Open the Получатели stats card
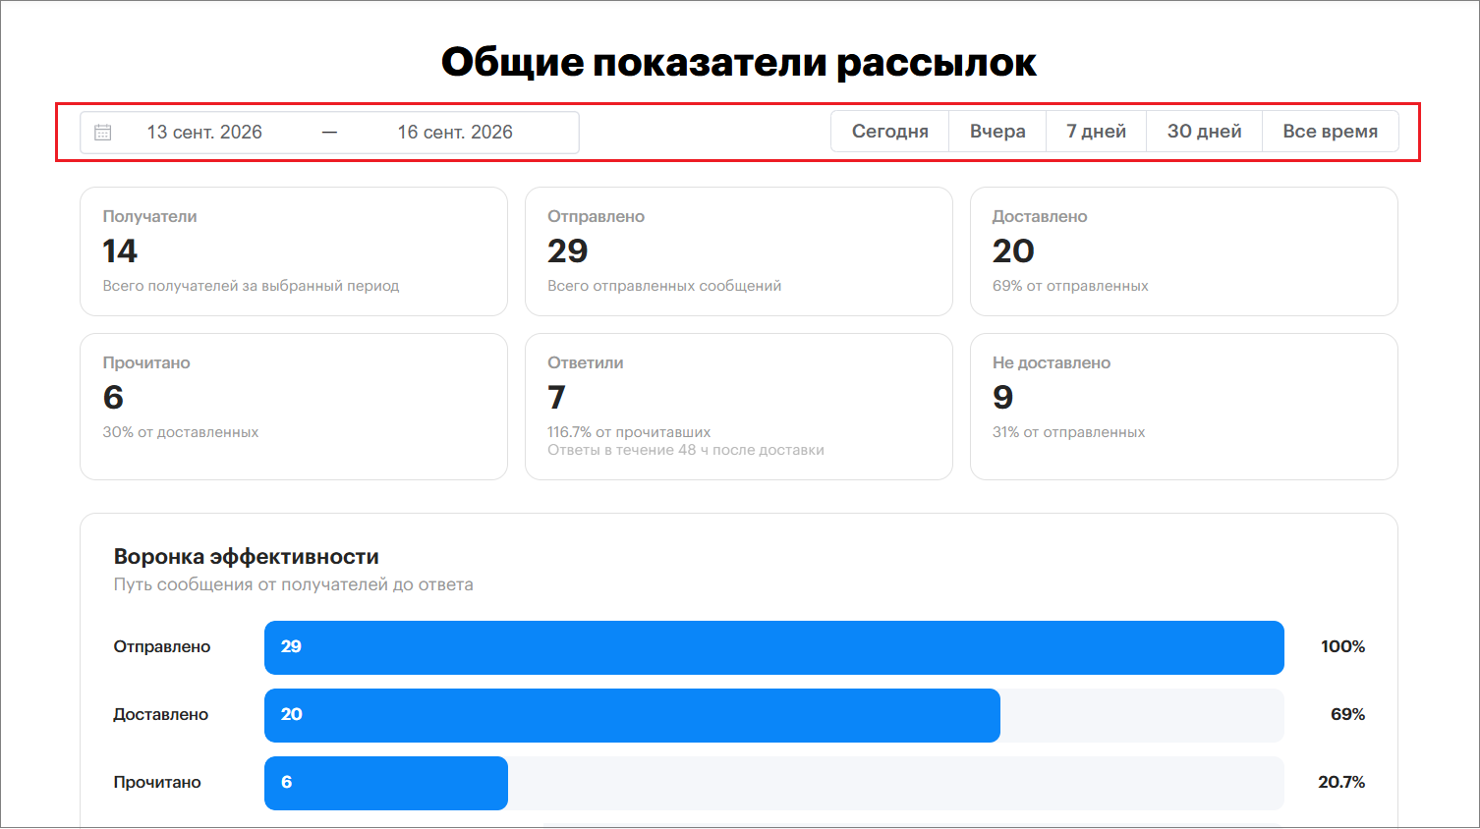1480x829 pixels. [x=294, y=251]
